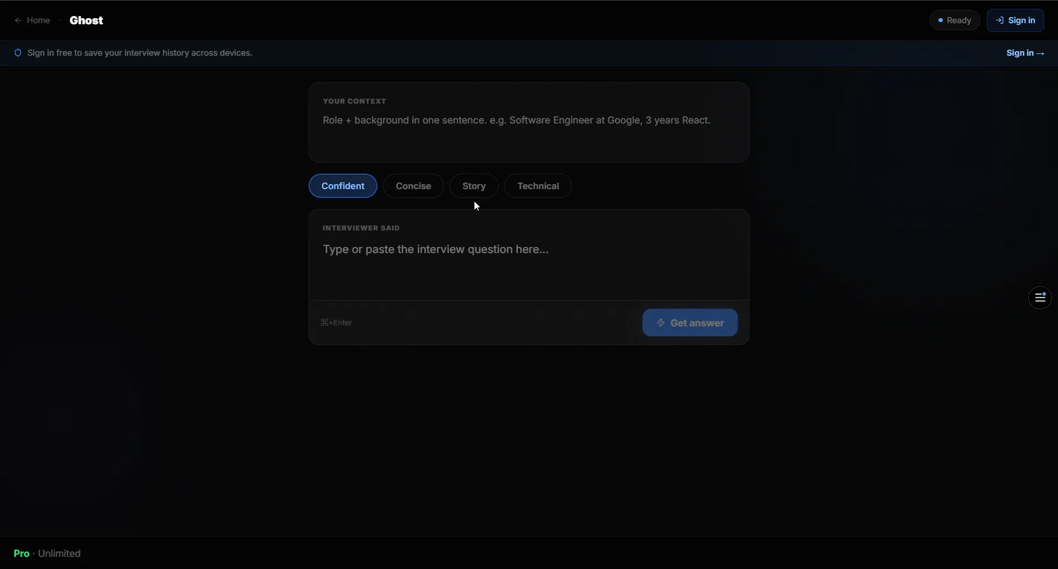Select the Technical tone

[538, 186]
